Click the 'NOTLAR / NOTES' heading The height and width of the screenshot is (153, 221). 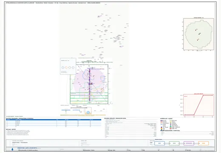click(x=11, y=129)
